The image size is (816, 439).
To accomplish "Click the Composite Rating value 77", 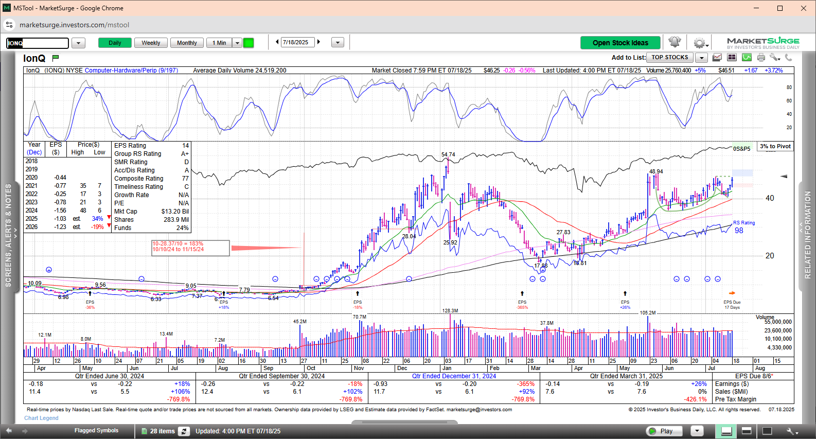I will pyautogui.click(x=185, y=179).
